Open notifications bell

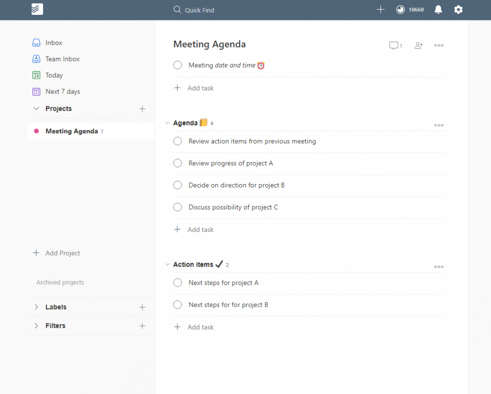coord(438,10)
